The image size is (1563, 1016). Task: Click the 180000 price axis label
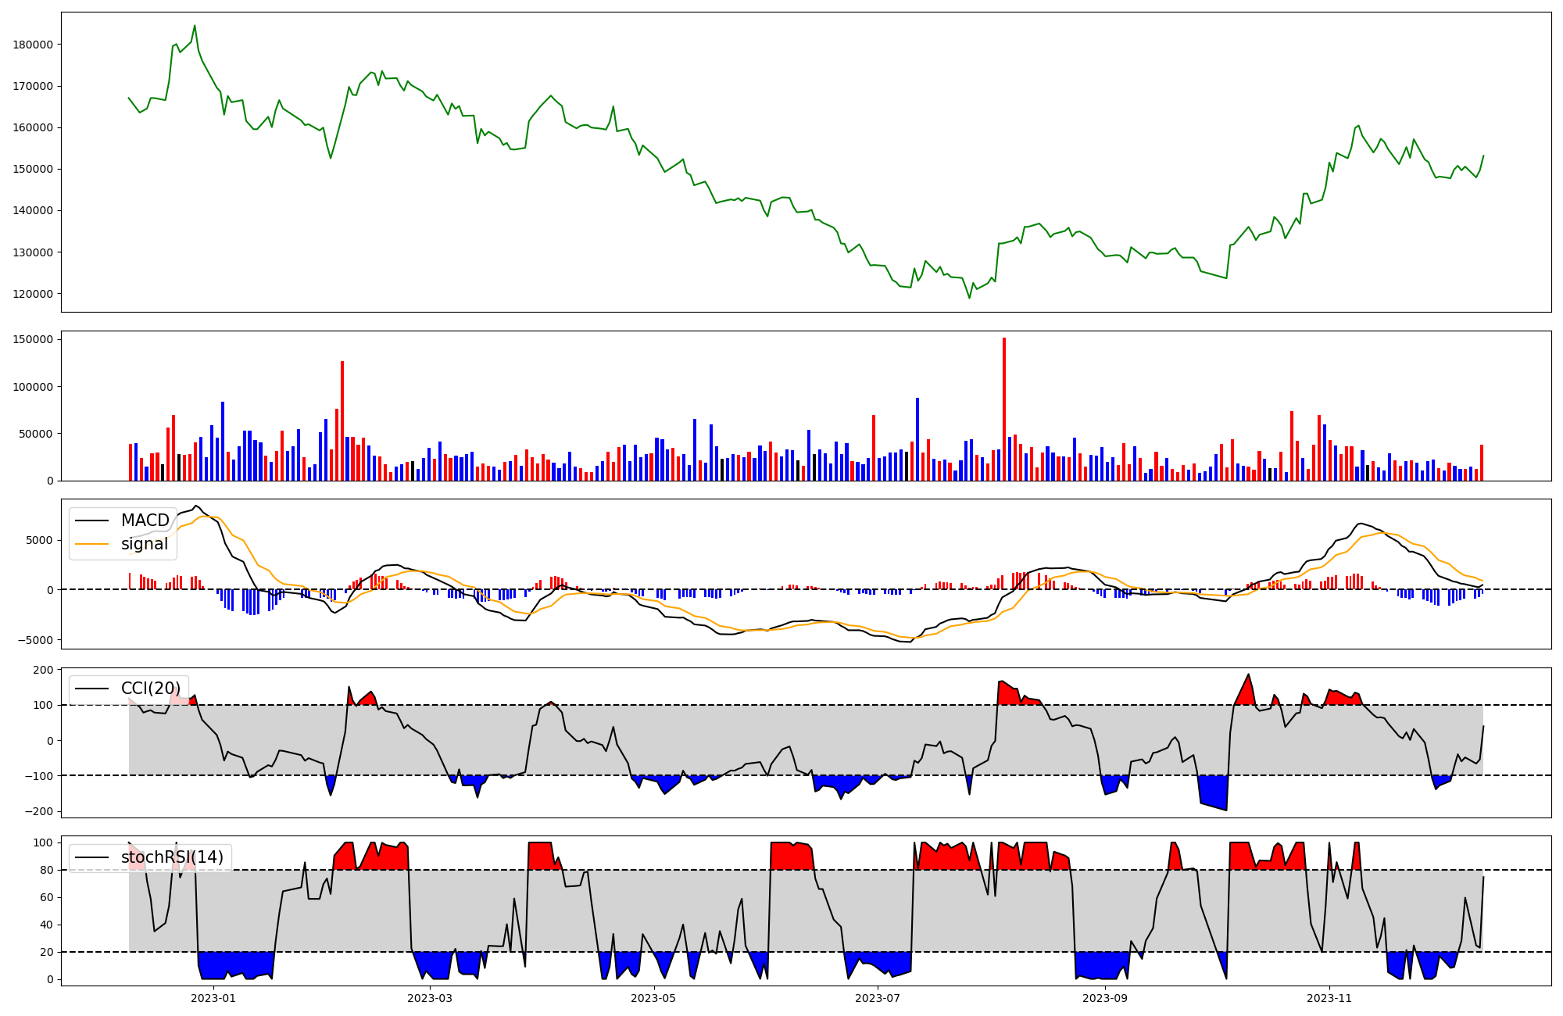33,45
